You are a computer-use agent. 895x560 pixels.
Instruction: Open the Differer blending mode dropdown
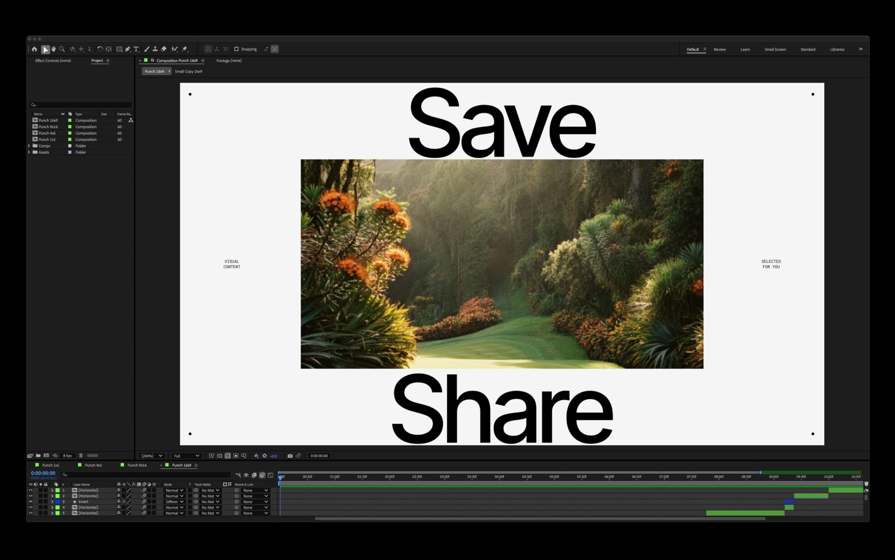coord(174,502)
